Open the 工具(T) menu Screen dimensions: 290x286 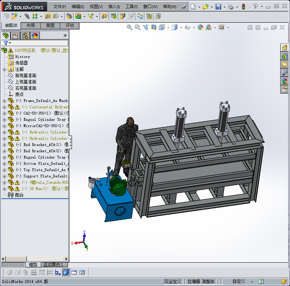tap(131, 7)
